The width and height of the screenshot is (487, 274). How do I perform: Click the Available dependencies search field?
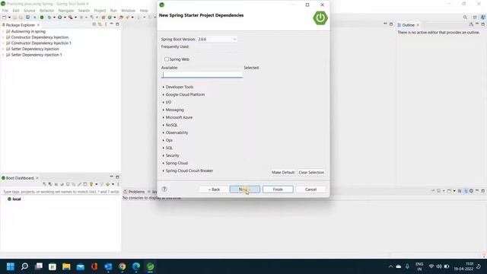202,75
